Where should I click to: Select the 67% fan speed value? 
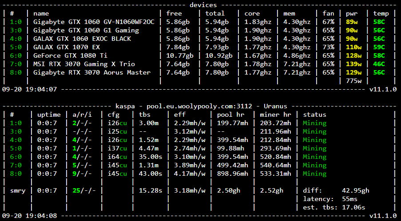click(x=328, y=22)
